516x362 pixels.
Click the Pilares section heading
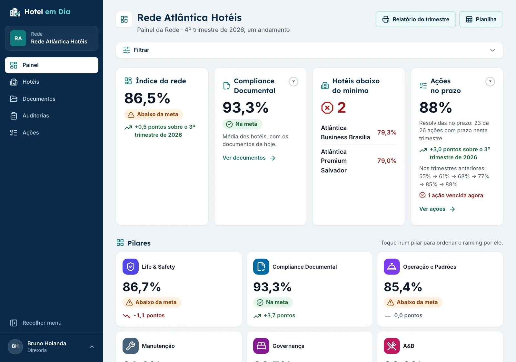point(139,243)
